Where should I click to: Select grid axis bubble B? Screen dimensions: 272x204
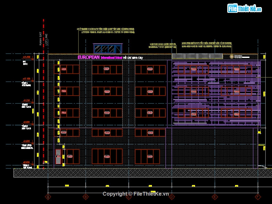(x=86, y=197)
